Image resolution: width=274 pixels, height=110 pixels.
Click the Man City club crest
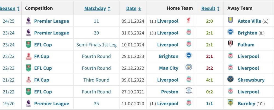[189, 68]
